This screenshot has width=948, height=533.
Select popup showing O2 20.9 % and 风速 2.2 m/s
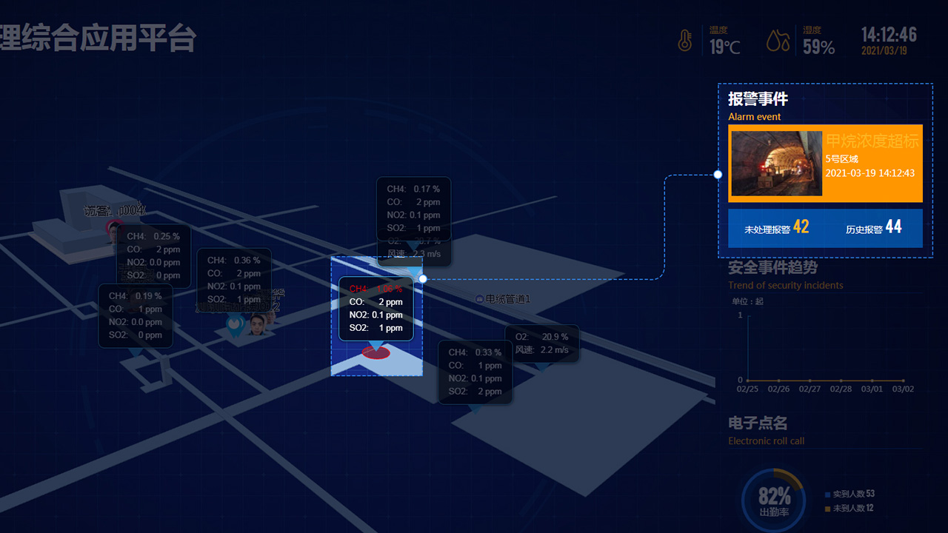tap(542, 343)
